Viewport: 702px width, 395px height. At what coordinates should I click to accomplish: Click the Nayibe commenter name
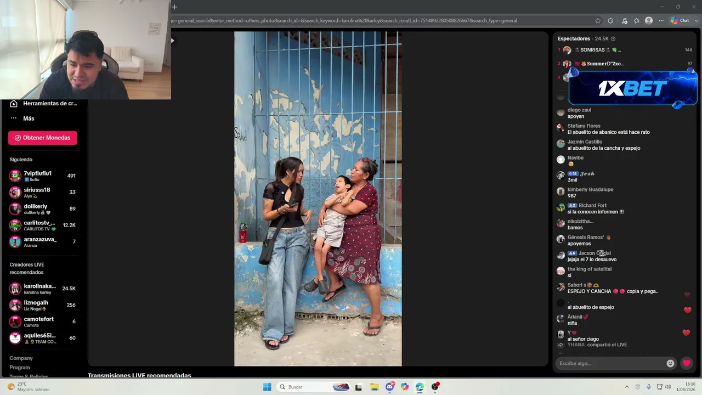pyautogui.click(x=575, y=158)
